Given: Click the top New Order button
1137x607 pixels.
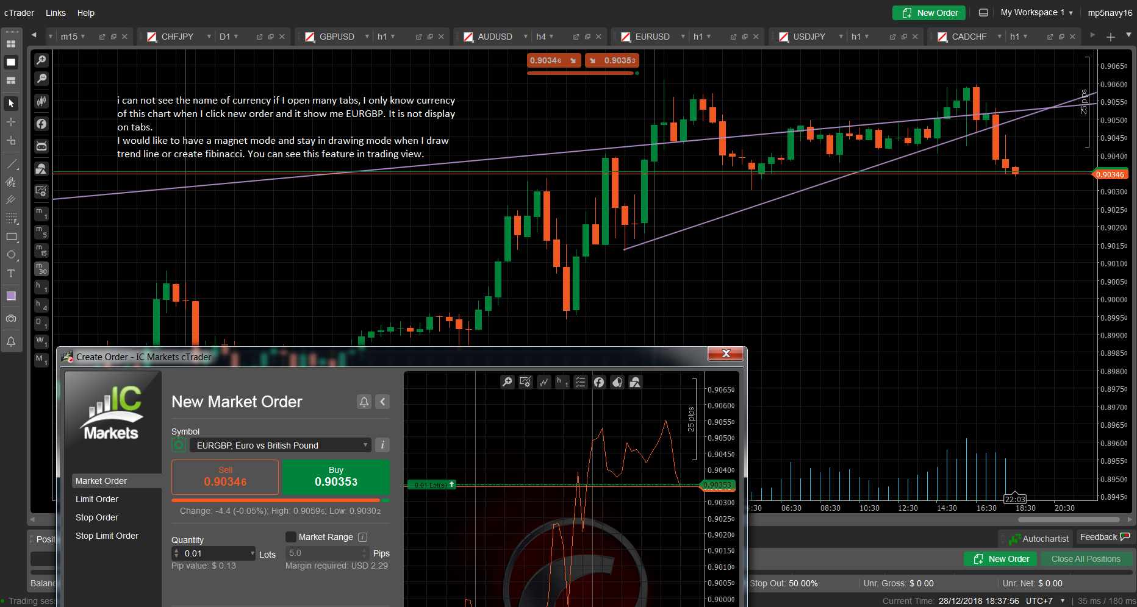Looking at the screenshot, I should [929, 13].
